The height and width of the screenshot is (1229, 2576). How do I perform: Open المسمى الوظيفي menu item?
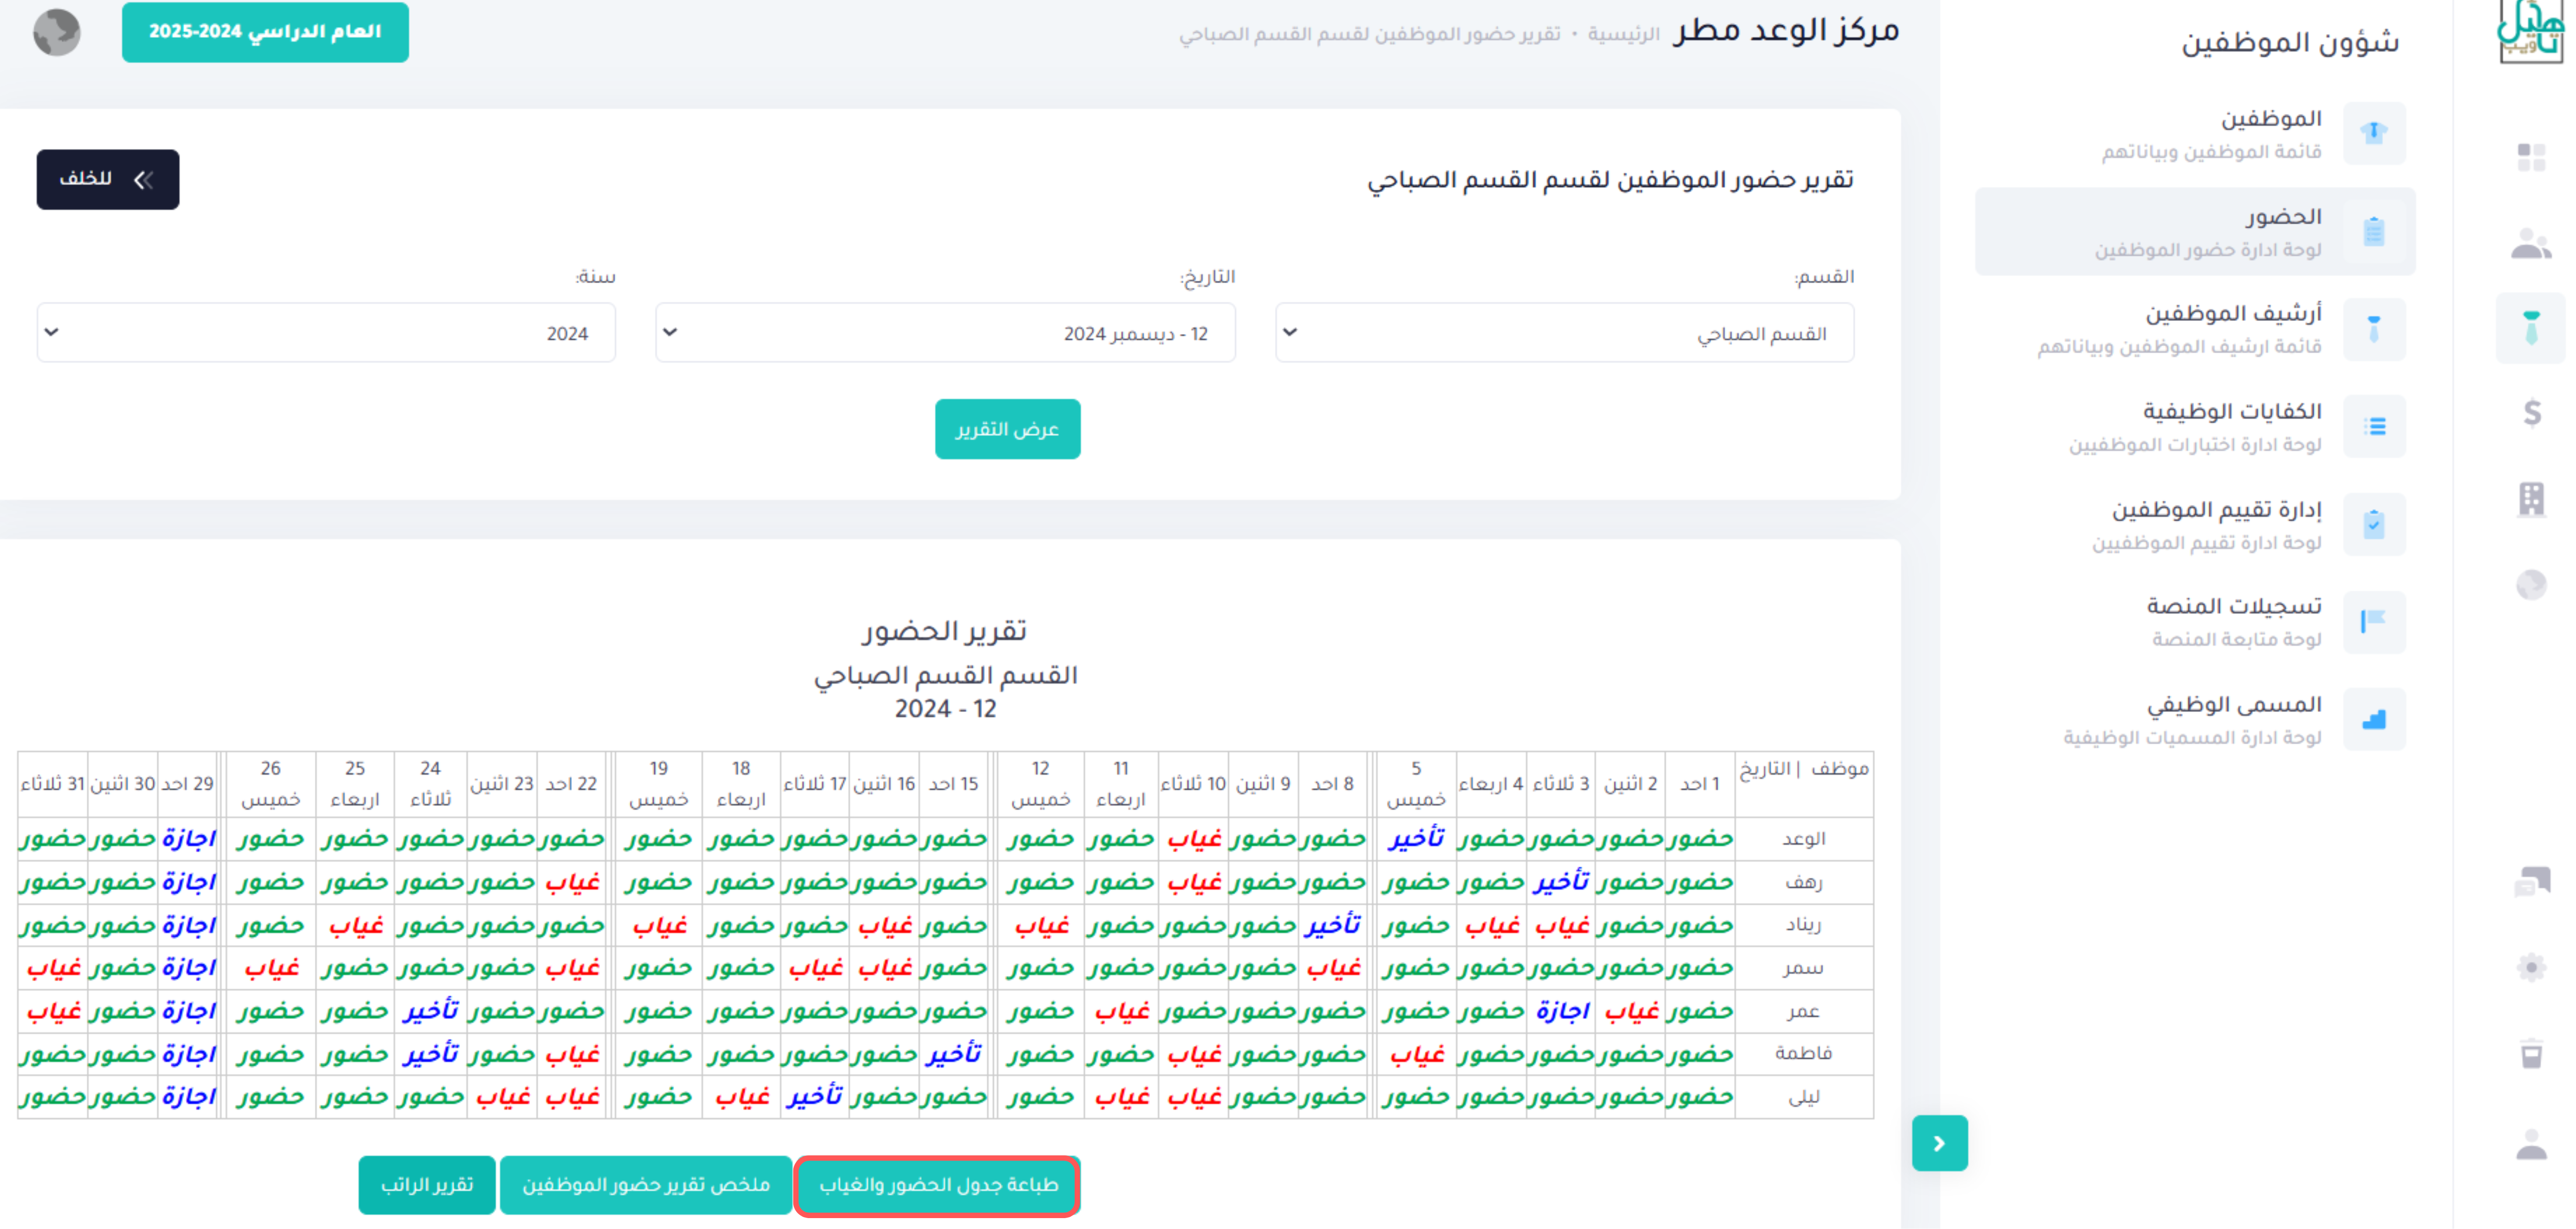point(2195,719)
